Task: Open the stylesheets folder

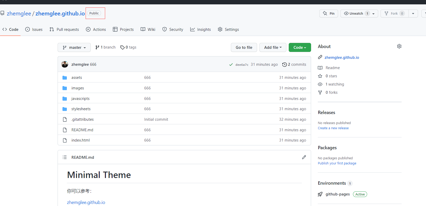Action: click(81, 109)
